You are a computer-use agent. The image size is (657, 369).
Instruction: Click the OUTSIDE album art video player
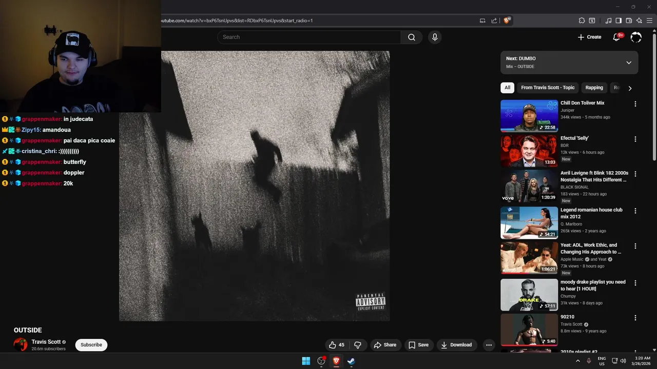pyautogui.click(x=255, y=186)
